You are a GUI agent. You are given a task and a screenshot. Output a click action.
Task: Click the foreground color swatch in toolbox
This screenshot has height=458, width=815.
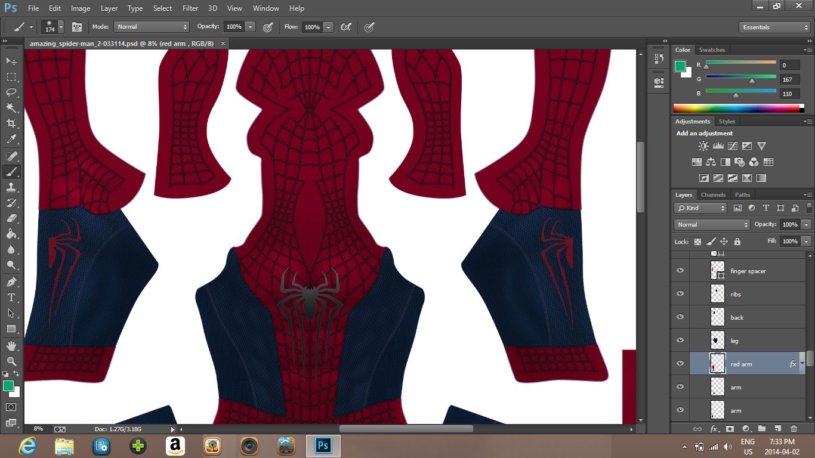coord(8,386)
